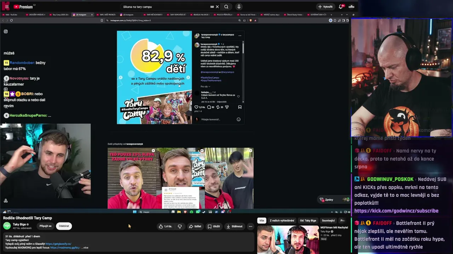Select the Vše filter chip
453x254 pixels.
pos(262,220)
